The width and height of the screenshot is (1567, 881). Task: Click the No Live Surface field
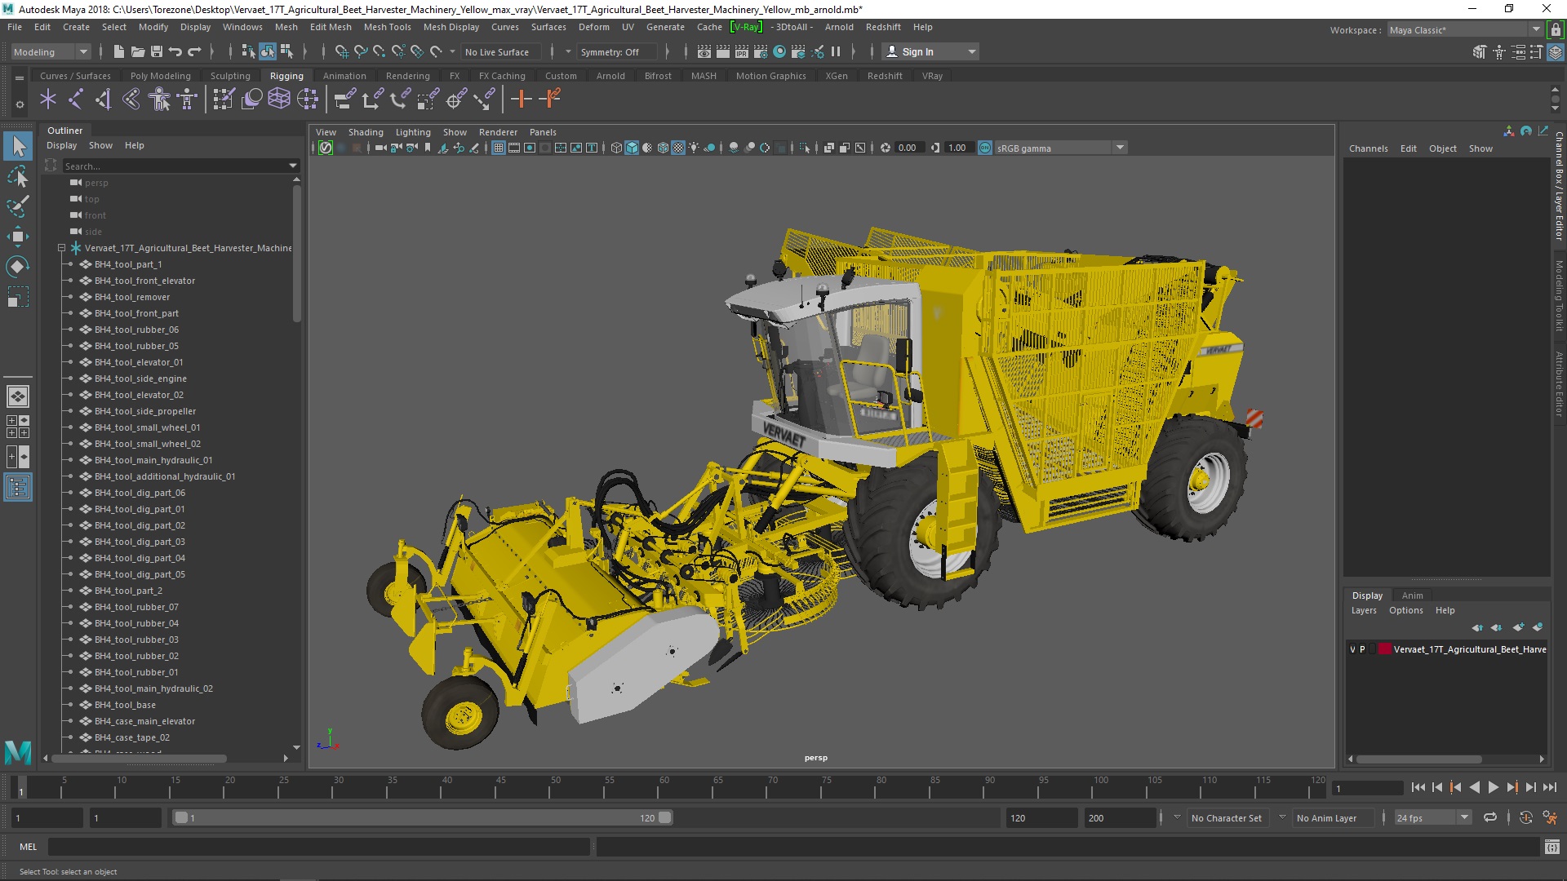[x=500, y=51]
